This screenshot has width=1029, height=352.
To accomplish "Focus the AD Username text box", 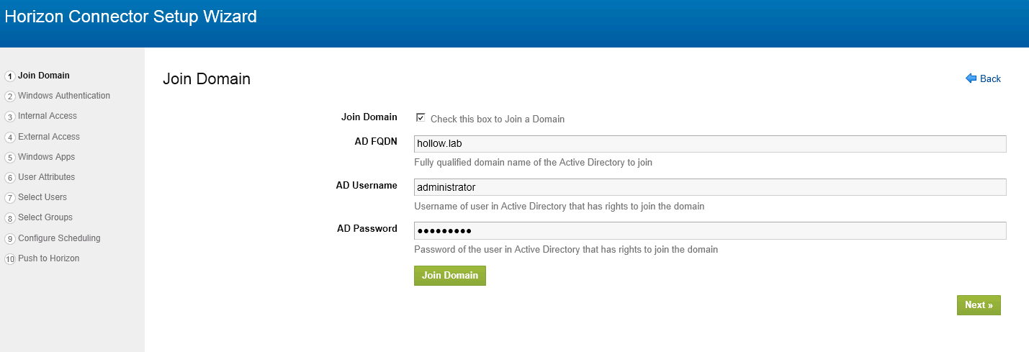I will coord(709,187).
